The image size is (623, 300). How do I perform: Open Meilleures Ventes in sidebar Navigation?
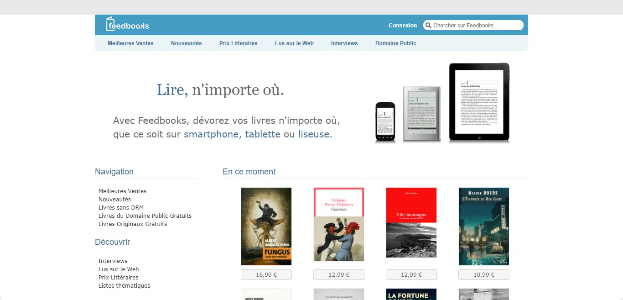(123, 191)
